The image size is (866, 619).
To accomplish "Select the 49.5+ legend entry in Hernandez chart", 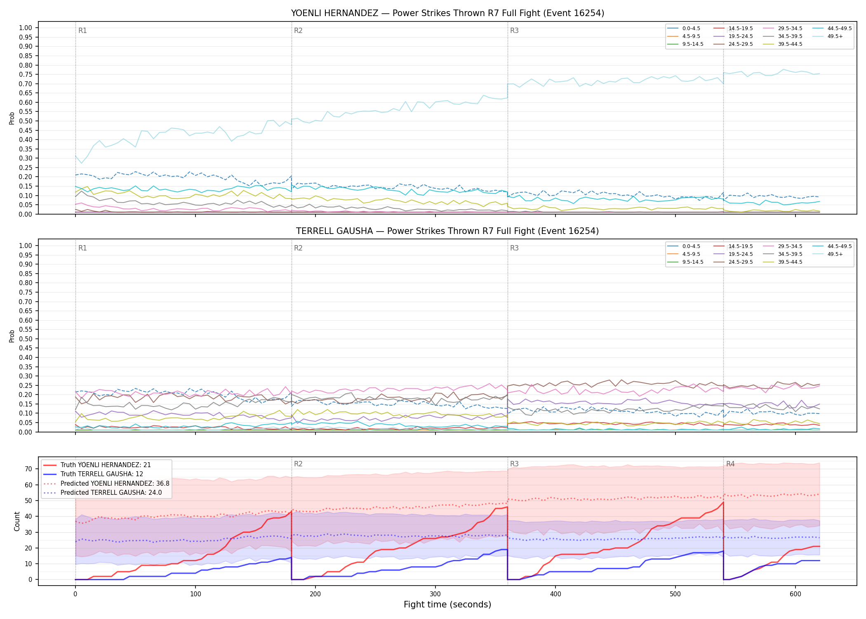I will [x=828, y=36].
